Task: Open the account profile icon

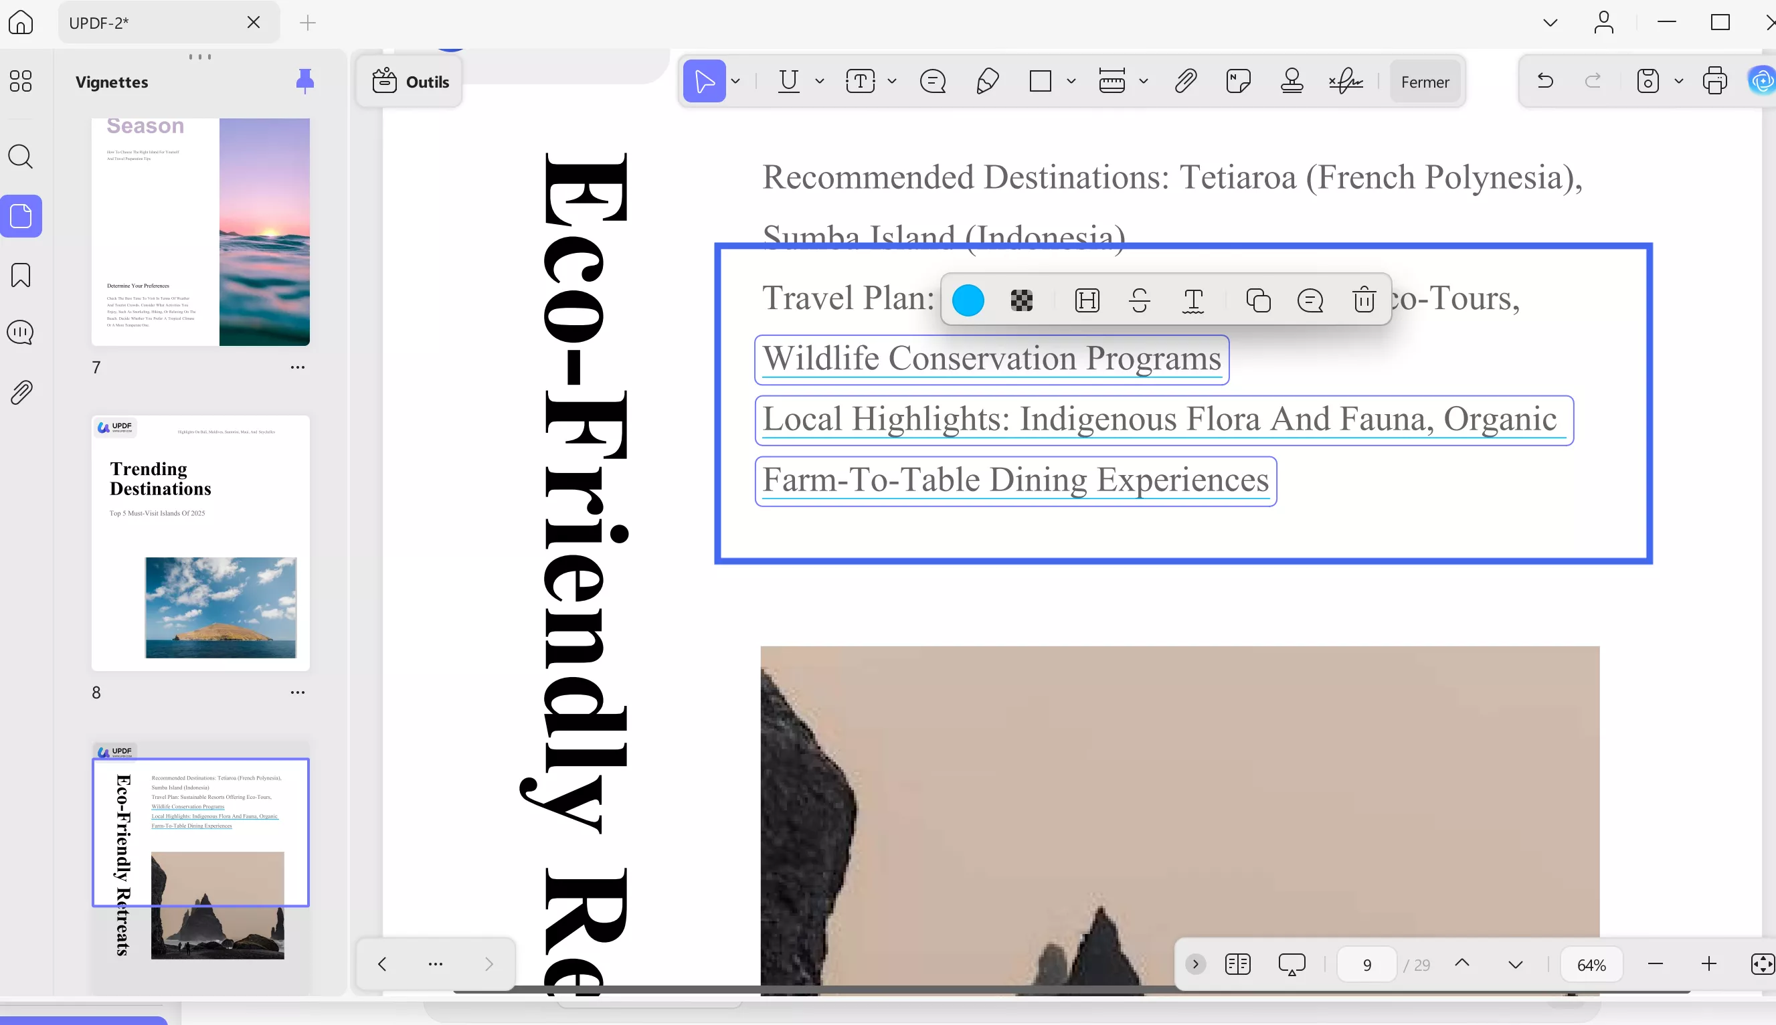Action: (1603, 23)
